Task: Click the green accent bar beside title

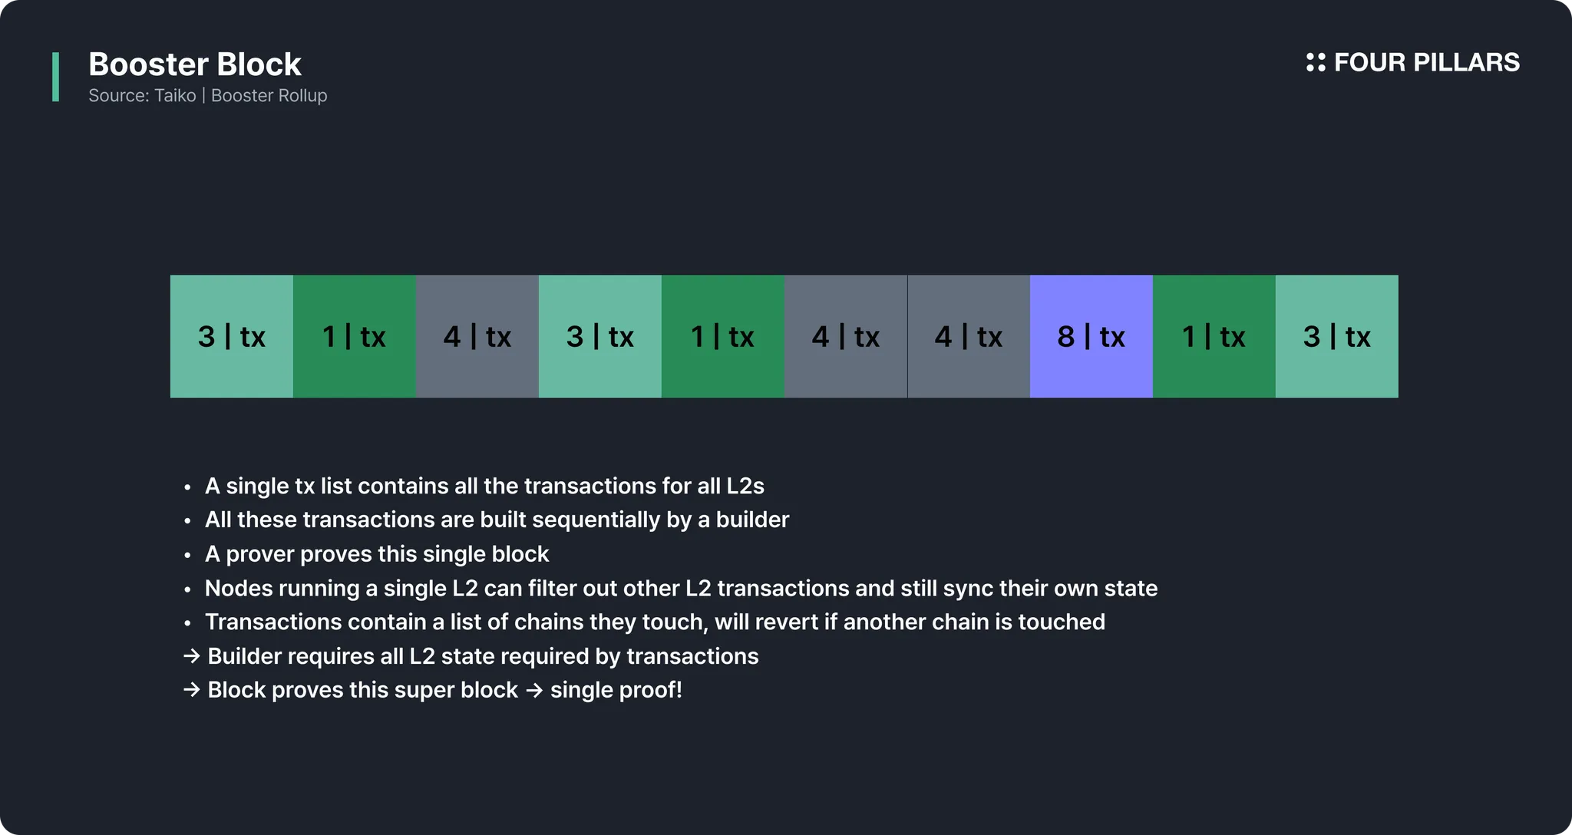Action: click(x=55, y=77)
